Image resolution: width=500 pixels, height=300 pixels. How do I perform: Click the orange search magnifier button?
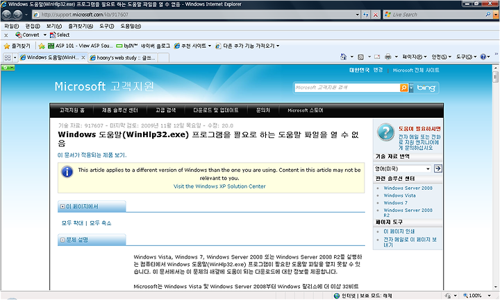tap(403, 87)
